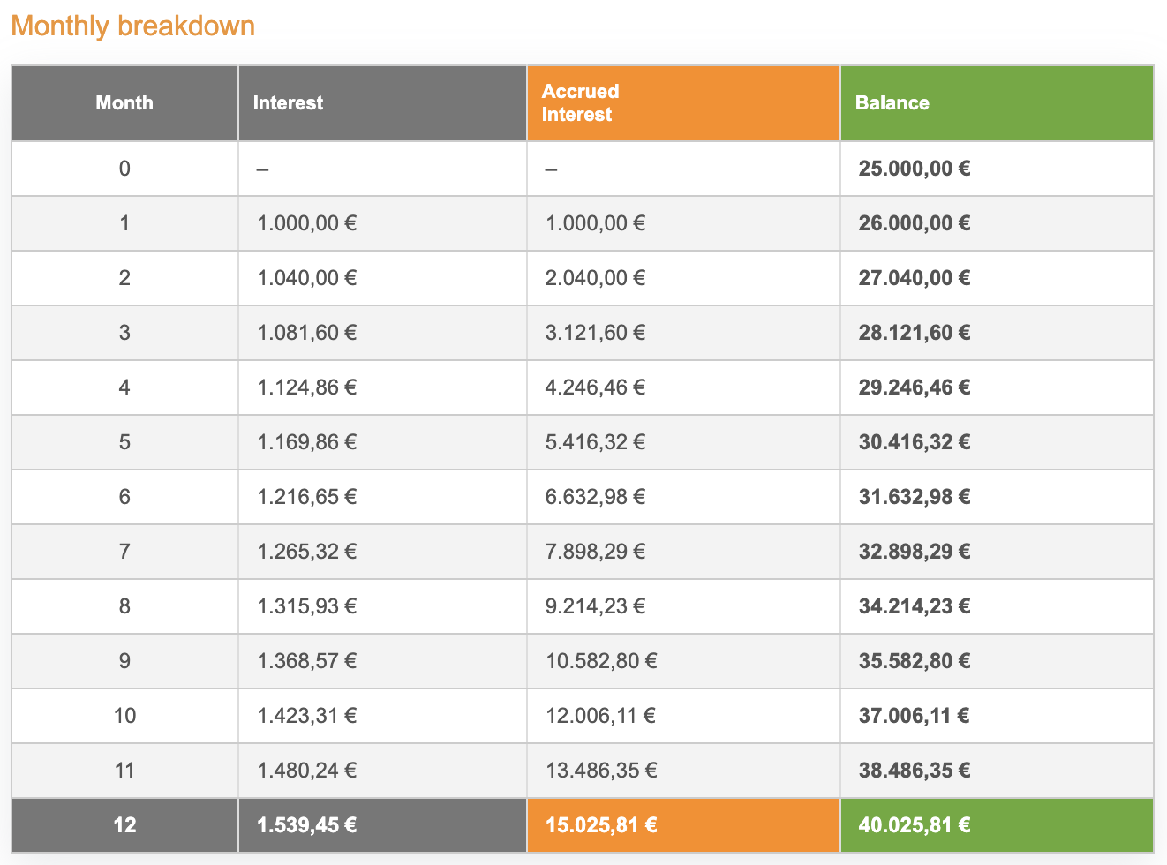The image size is (1167, 865).
Task: Select the 'Month' column header
Action: click(x=124, y=103)
